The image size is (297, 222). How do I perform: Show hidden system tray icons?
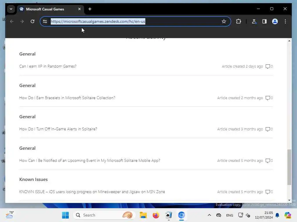(209, 215)
